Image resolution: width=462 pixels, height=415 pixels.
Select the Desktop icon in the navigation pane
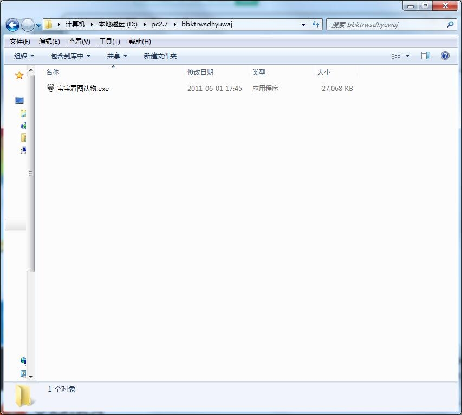pyautogui.click(x=19, y=101)
